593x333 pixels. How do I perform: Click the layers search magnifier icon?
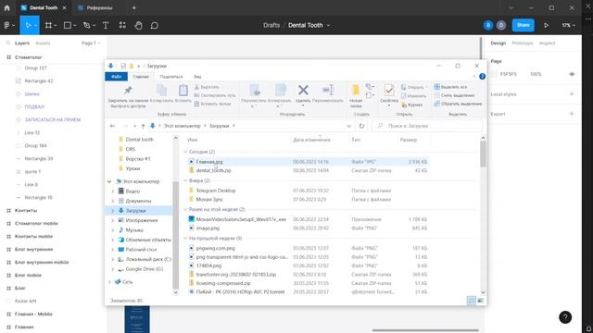tap(8, 43)
